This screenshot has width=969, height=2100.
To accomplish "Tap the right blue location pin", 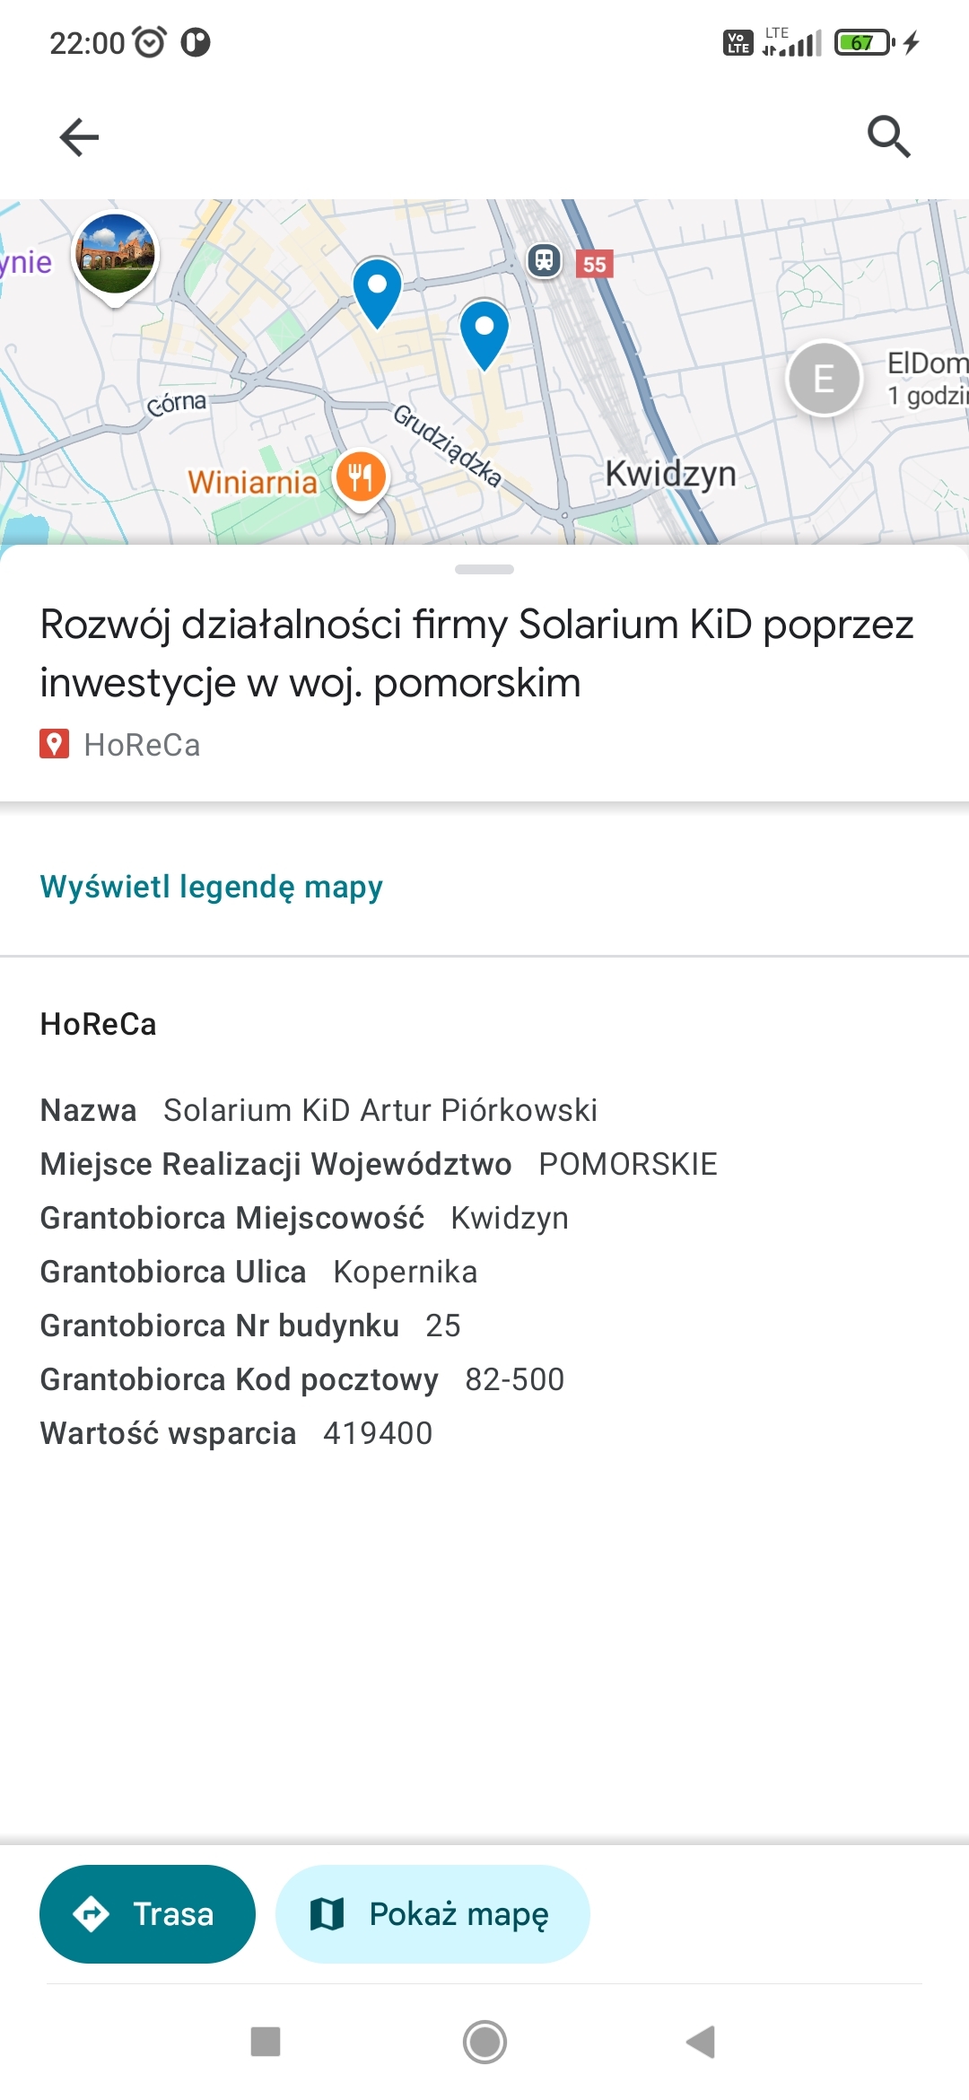I will coord(484,332).
